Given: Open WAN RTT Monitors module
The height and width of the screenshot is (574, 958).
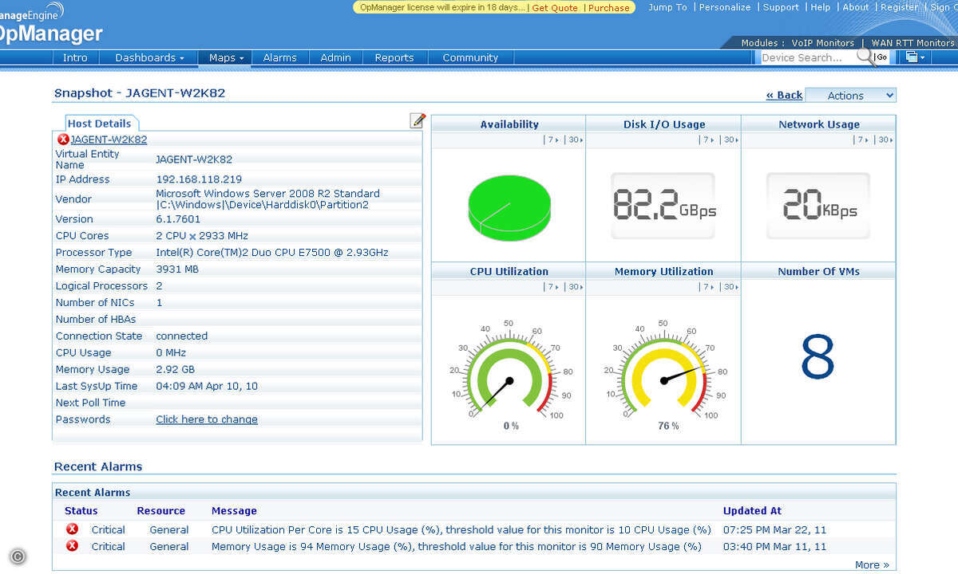Looking at the screenshot, I should [912, 43].
